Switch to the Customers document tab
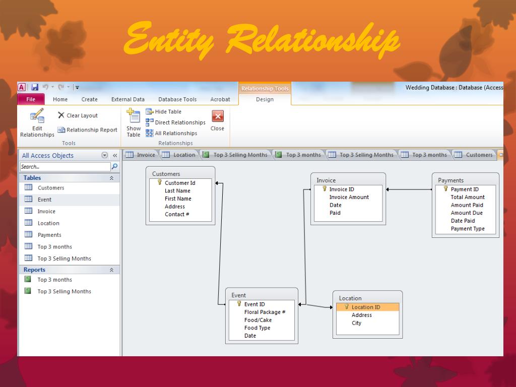The image size is (516, 387). click(475, 155)
